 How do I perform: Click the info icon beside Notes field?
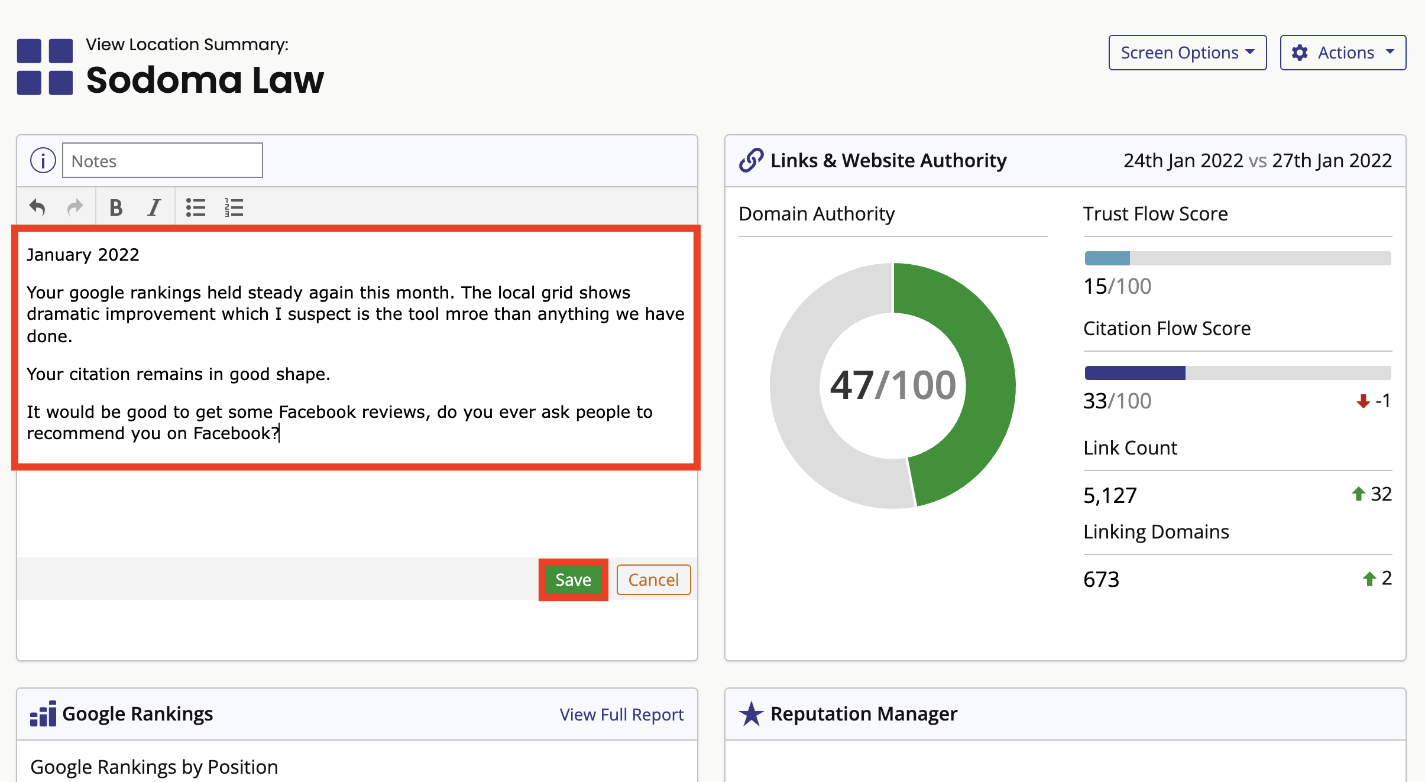pyautogui.click(x=43, y=160)
